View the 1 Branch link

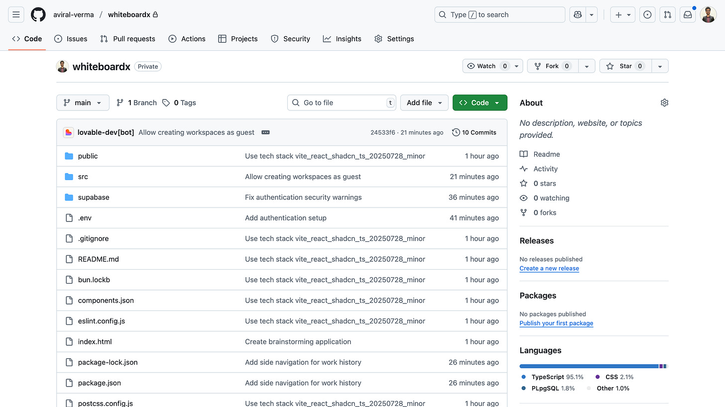[136, 102]
